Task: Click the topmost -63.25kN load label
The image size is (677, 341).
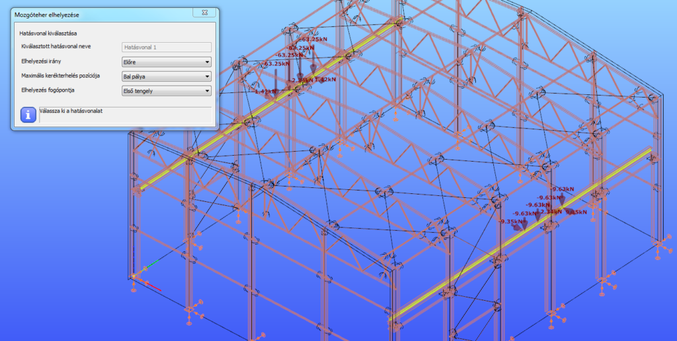Action: pos(313,39)
